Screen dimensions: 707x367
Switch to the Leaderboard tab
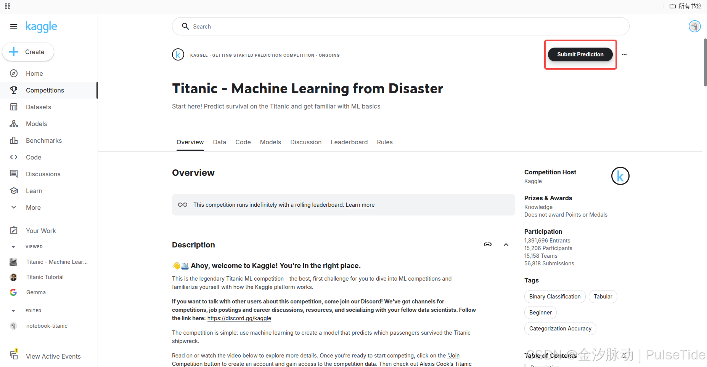point(349,142)
